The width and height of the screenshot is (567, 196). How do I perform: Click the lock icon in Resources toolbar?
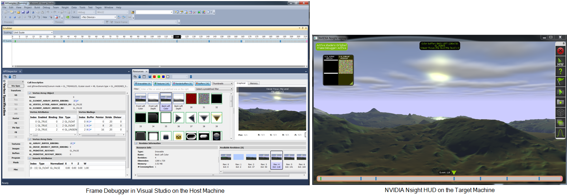(140, 77)
